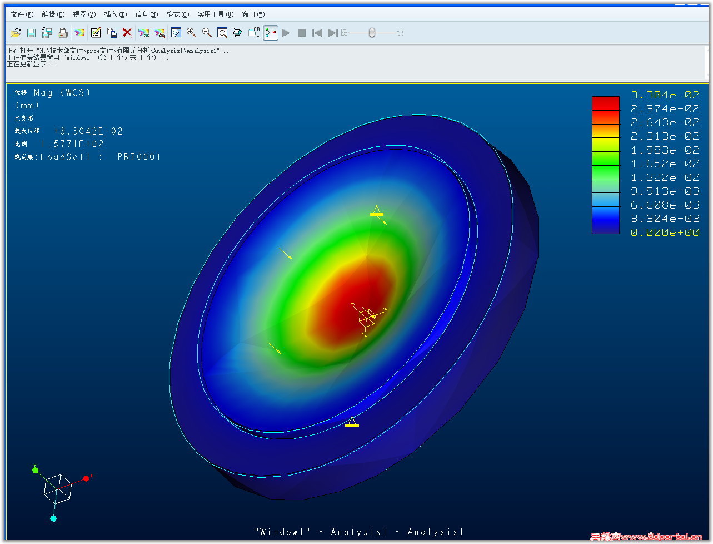Screen dimensions: 713x544
Task: Delete the result window with red X
Action: [127, 33]
